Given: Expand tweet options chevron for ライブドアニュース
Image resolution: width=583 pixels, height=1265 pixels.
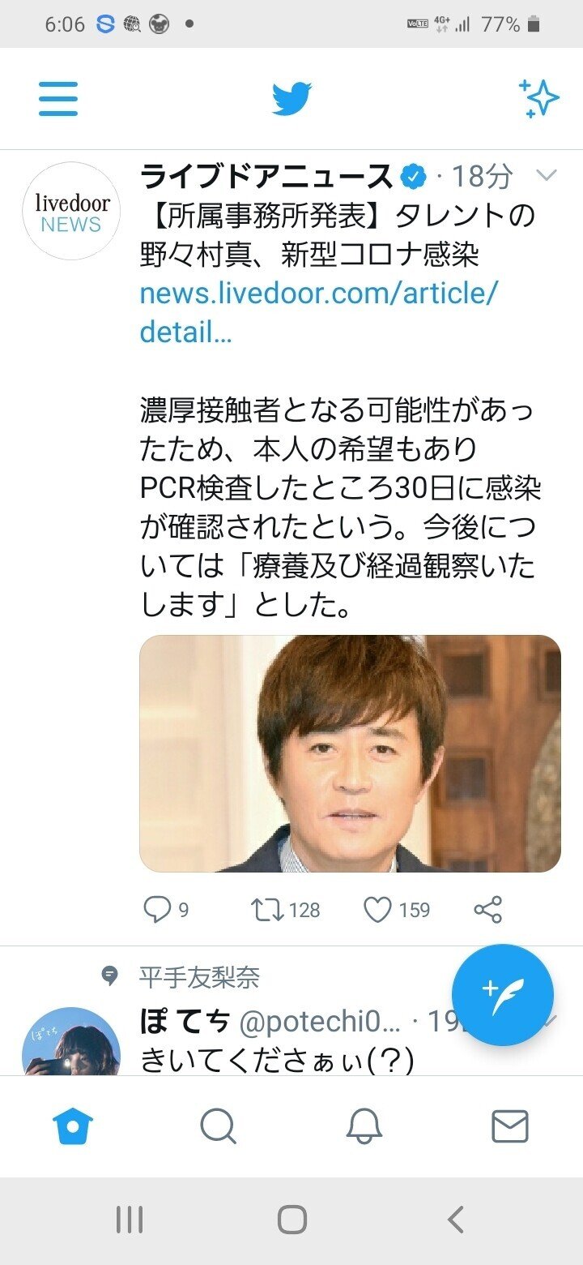Looking at the screenshot, I should [x=547, y=175].
